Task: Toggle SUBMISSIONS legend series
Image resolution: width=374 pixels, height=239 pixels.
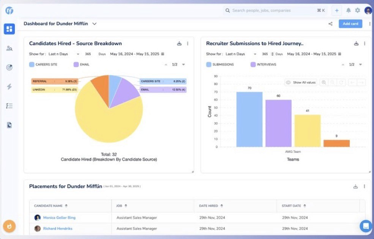Action: click(x=220, y=64)
